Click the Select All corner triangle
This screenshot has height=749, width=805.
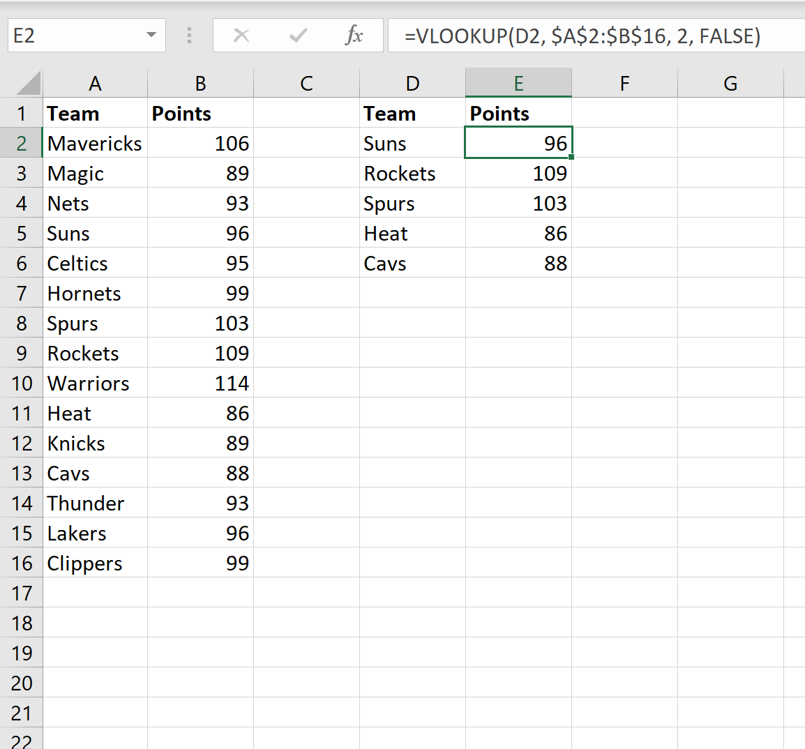tap(28, 84)
